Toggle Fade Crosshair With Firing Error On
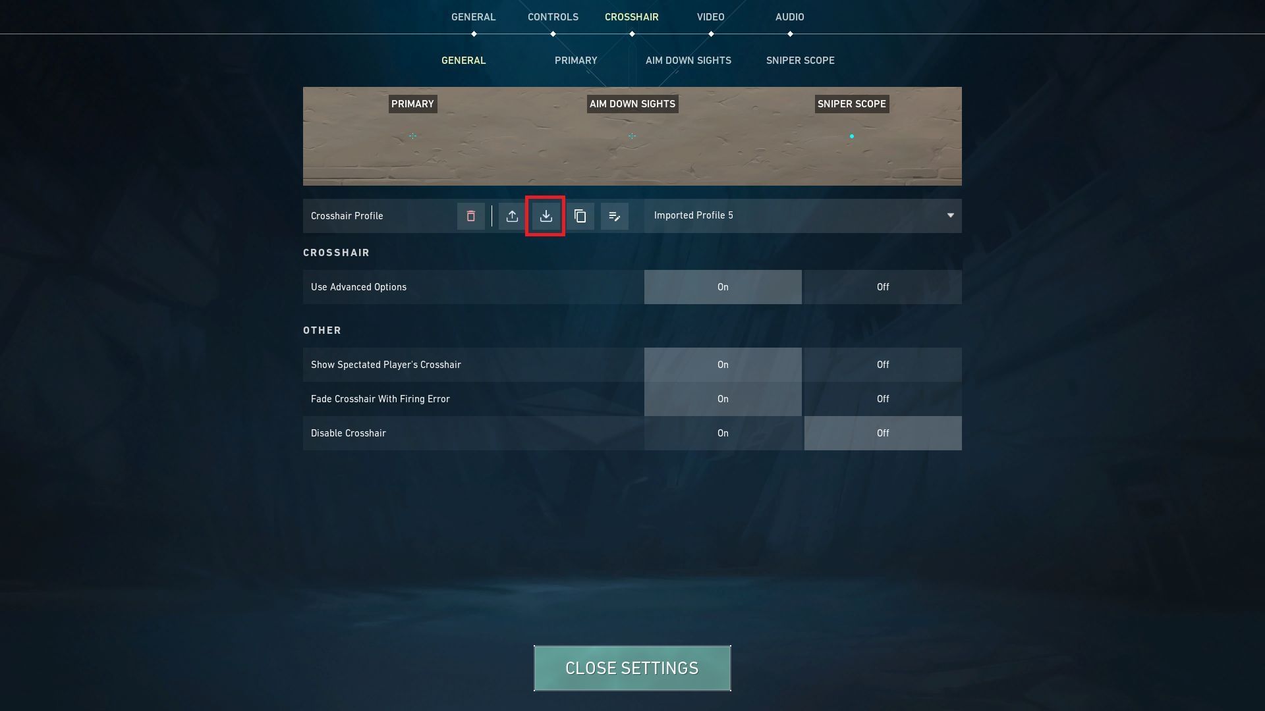Screen dimensions: 1265x711 click(x=723, y=398)
